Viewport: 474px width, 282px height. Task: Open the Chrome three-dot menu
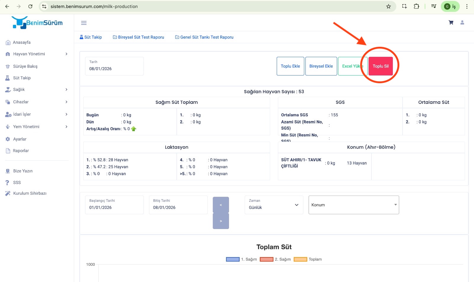467,6
